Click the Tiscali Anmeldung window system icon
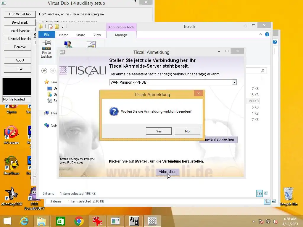The image size is (303, 227). [x=62, y=52]
